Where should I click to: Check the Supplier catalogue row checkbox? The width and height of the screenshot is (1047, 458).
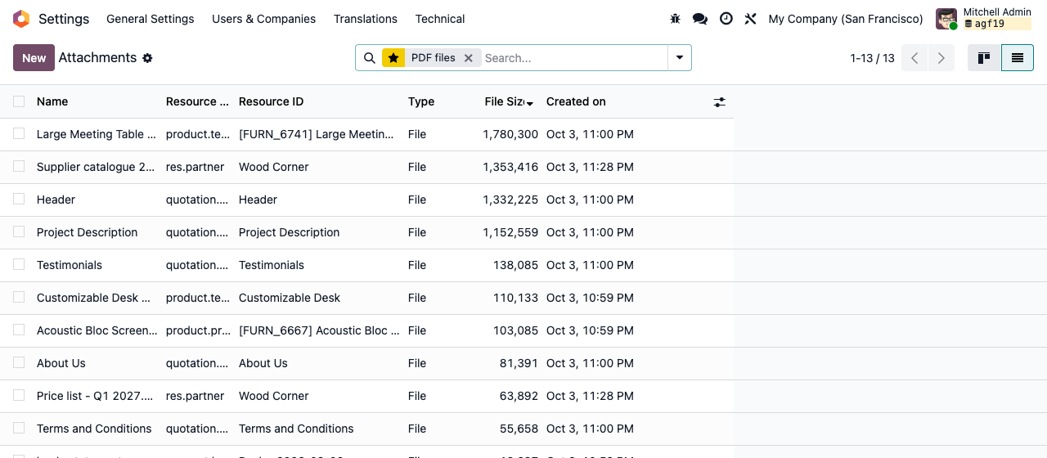coord(19,166)
